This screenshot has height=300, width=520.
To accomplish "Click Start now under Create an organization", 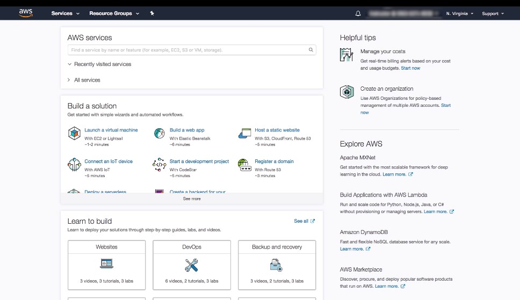I will click(x=446, y=105).
